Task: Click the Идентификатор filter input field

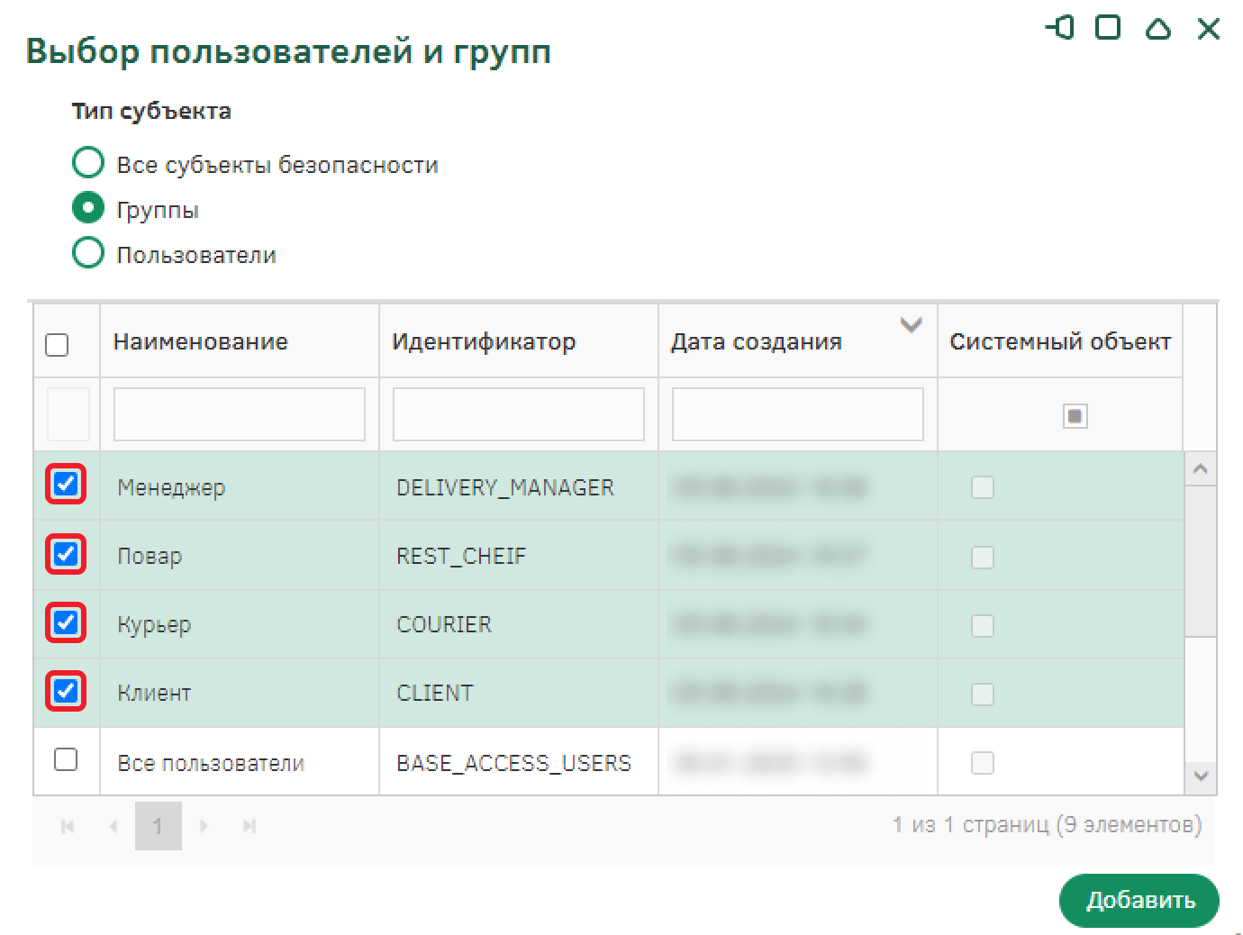Action: coord(518,414)
